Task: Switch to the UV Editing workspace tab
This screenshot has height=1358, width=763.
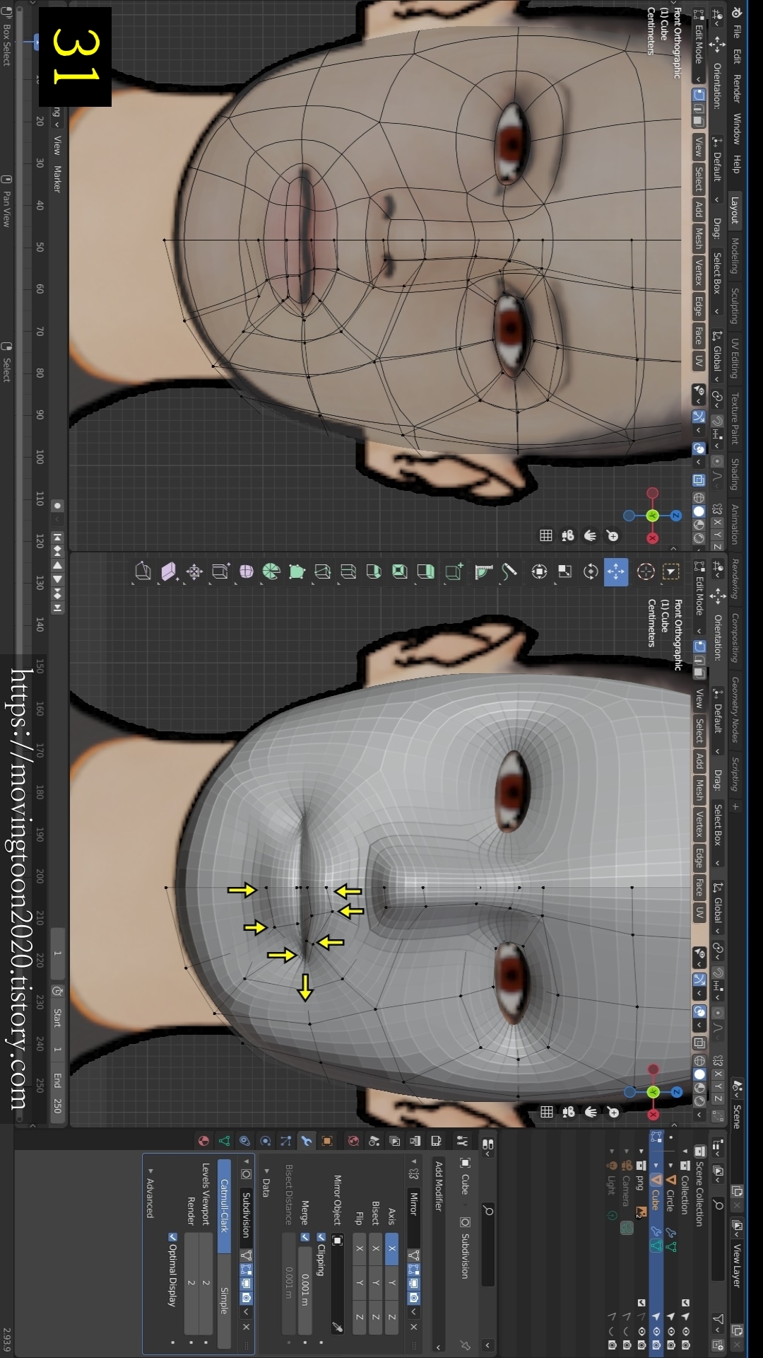Action: tap(735, 359)
